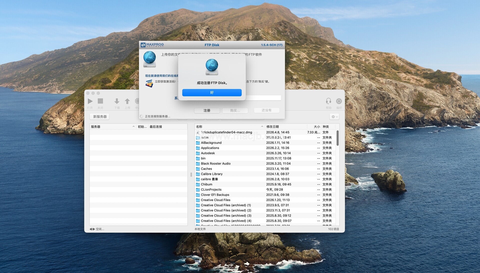Click the 关闭 stop icon in toolbar
480x273 pixels.
click(100, 101)
